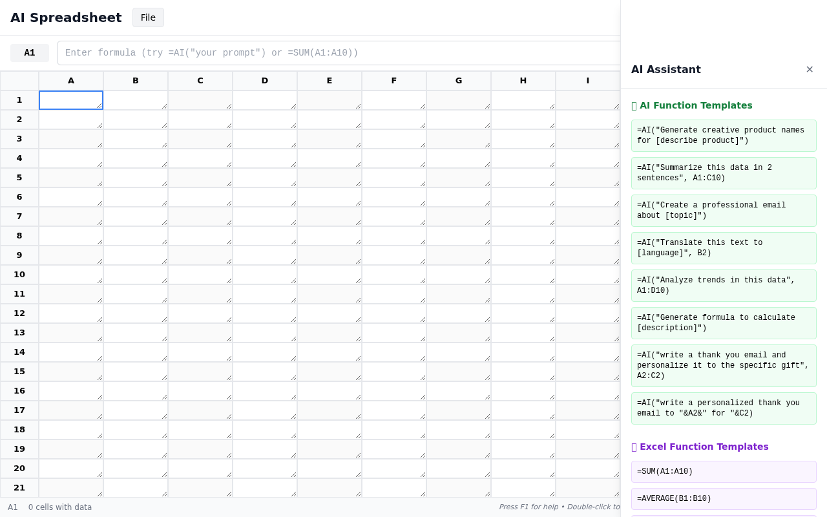Select column C header
Image resolution: width=827 pixels, height=517 pixels.
[200, 81]
